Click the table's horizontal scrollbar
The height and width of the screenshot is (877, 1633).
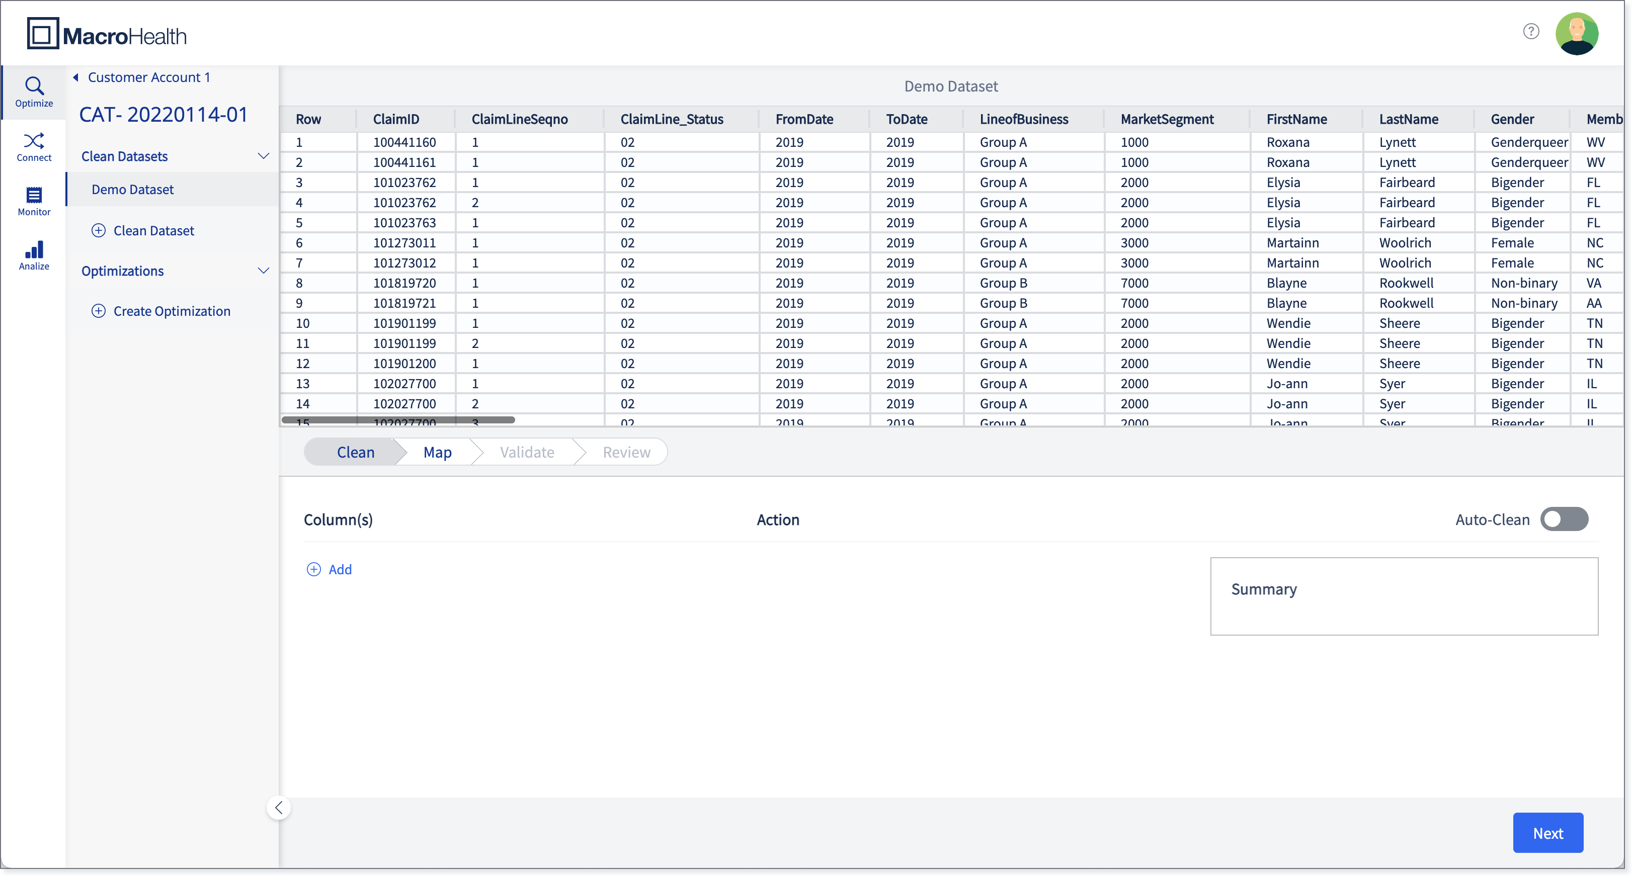pyautogui.click(x=398, y=420)
